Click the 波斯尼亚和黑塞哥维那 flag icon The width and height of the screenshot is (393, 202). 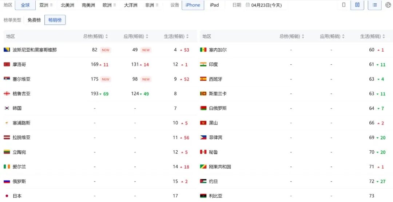[7, 49]
